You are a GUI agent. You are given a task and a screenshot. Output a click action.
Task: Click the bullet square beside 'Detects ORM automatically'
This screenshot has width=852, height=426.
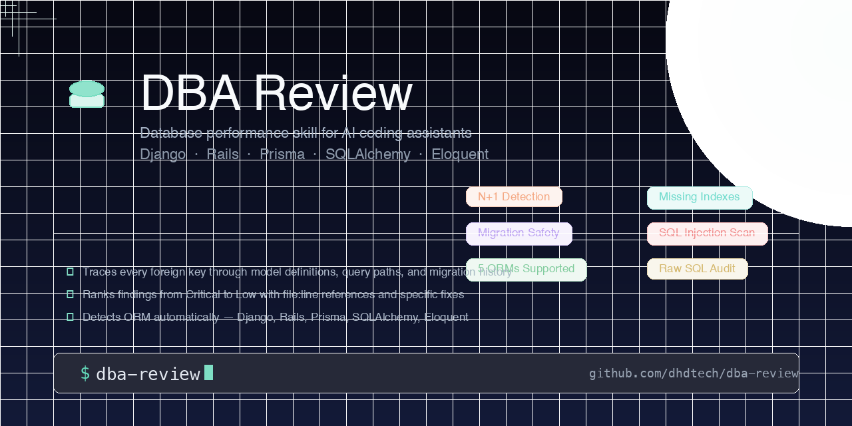pos(70,317)
